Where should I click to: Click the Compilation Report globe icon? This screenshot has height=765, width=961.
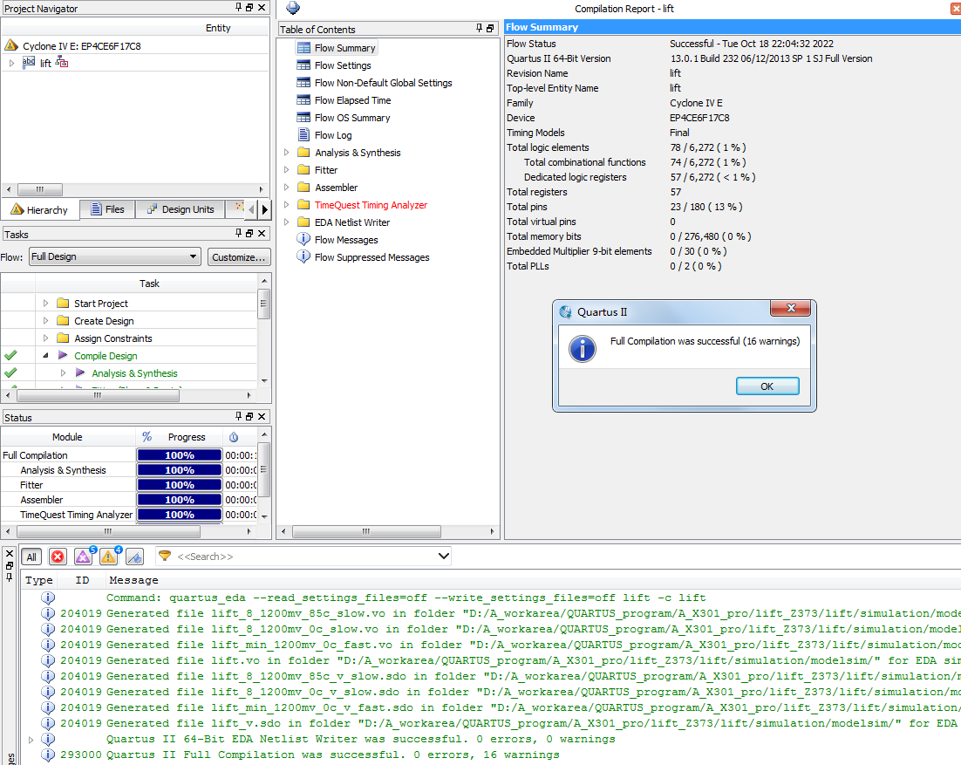[x=293, y=8]
